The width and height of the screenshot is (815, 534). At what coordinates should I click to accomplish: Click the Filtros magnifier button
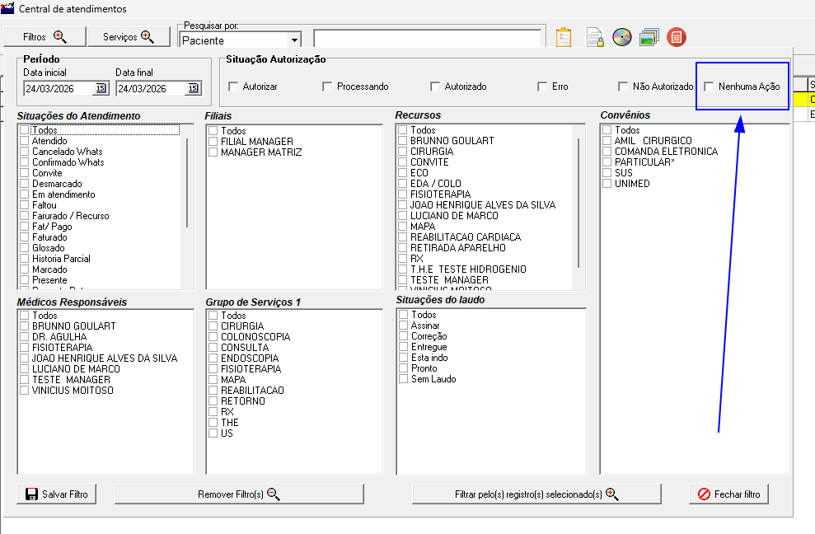click(44, 37)
